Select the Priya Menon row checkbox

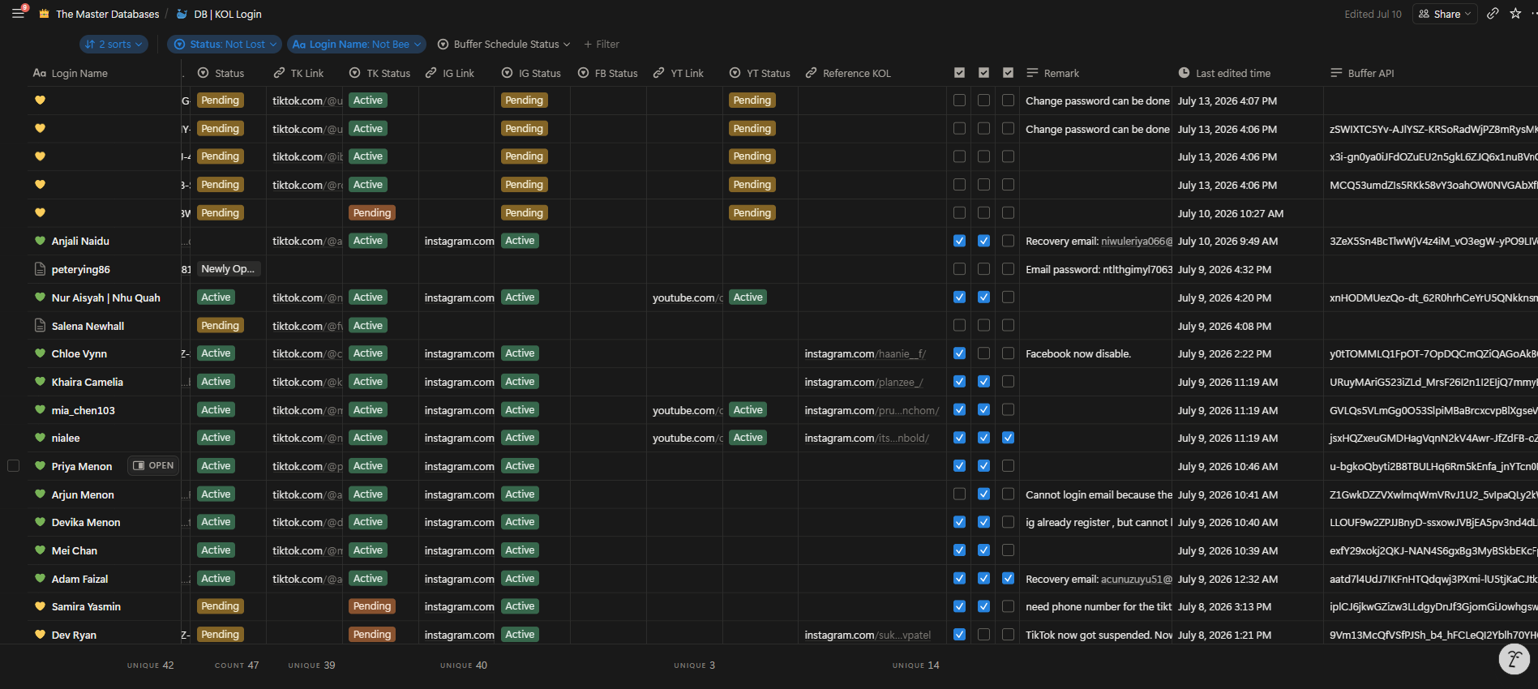pyautogui.click(x=13, y=465)
